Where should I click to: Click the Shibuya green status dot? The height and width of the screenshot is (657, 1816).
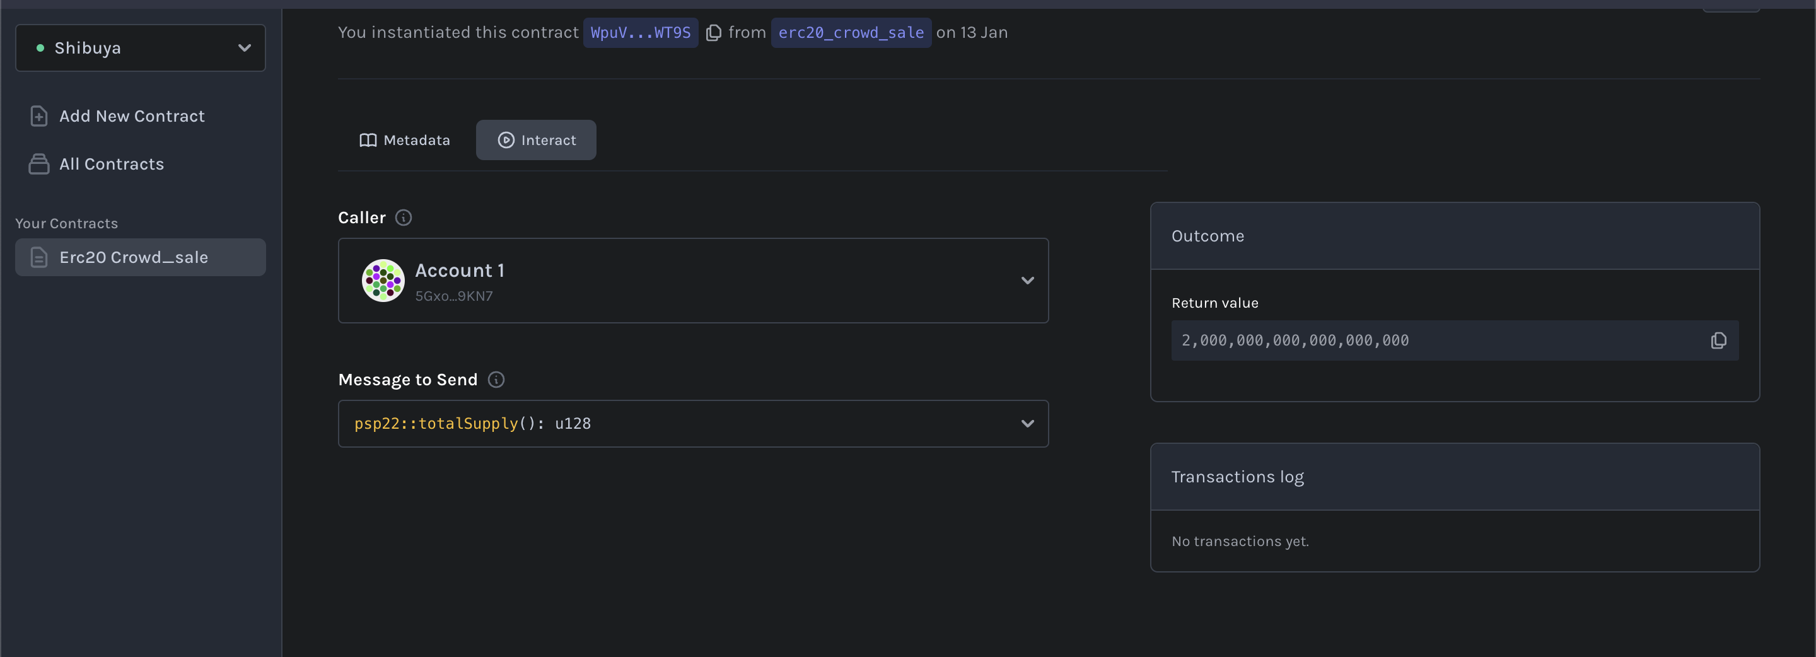40,48
